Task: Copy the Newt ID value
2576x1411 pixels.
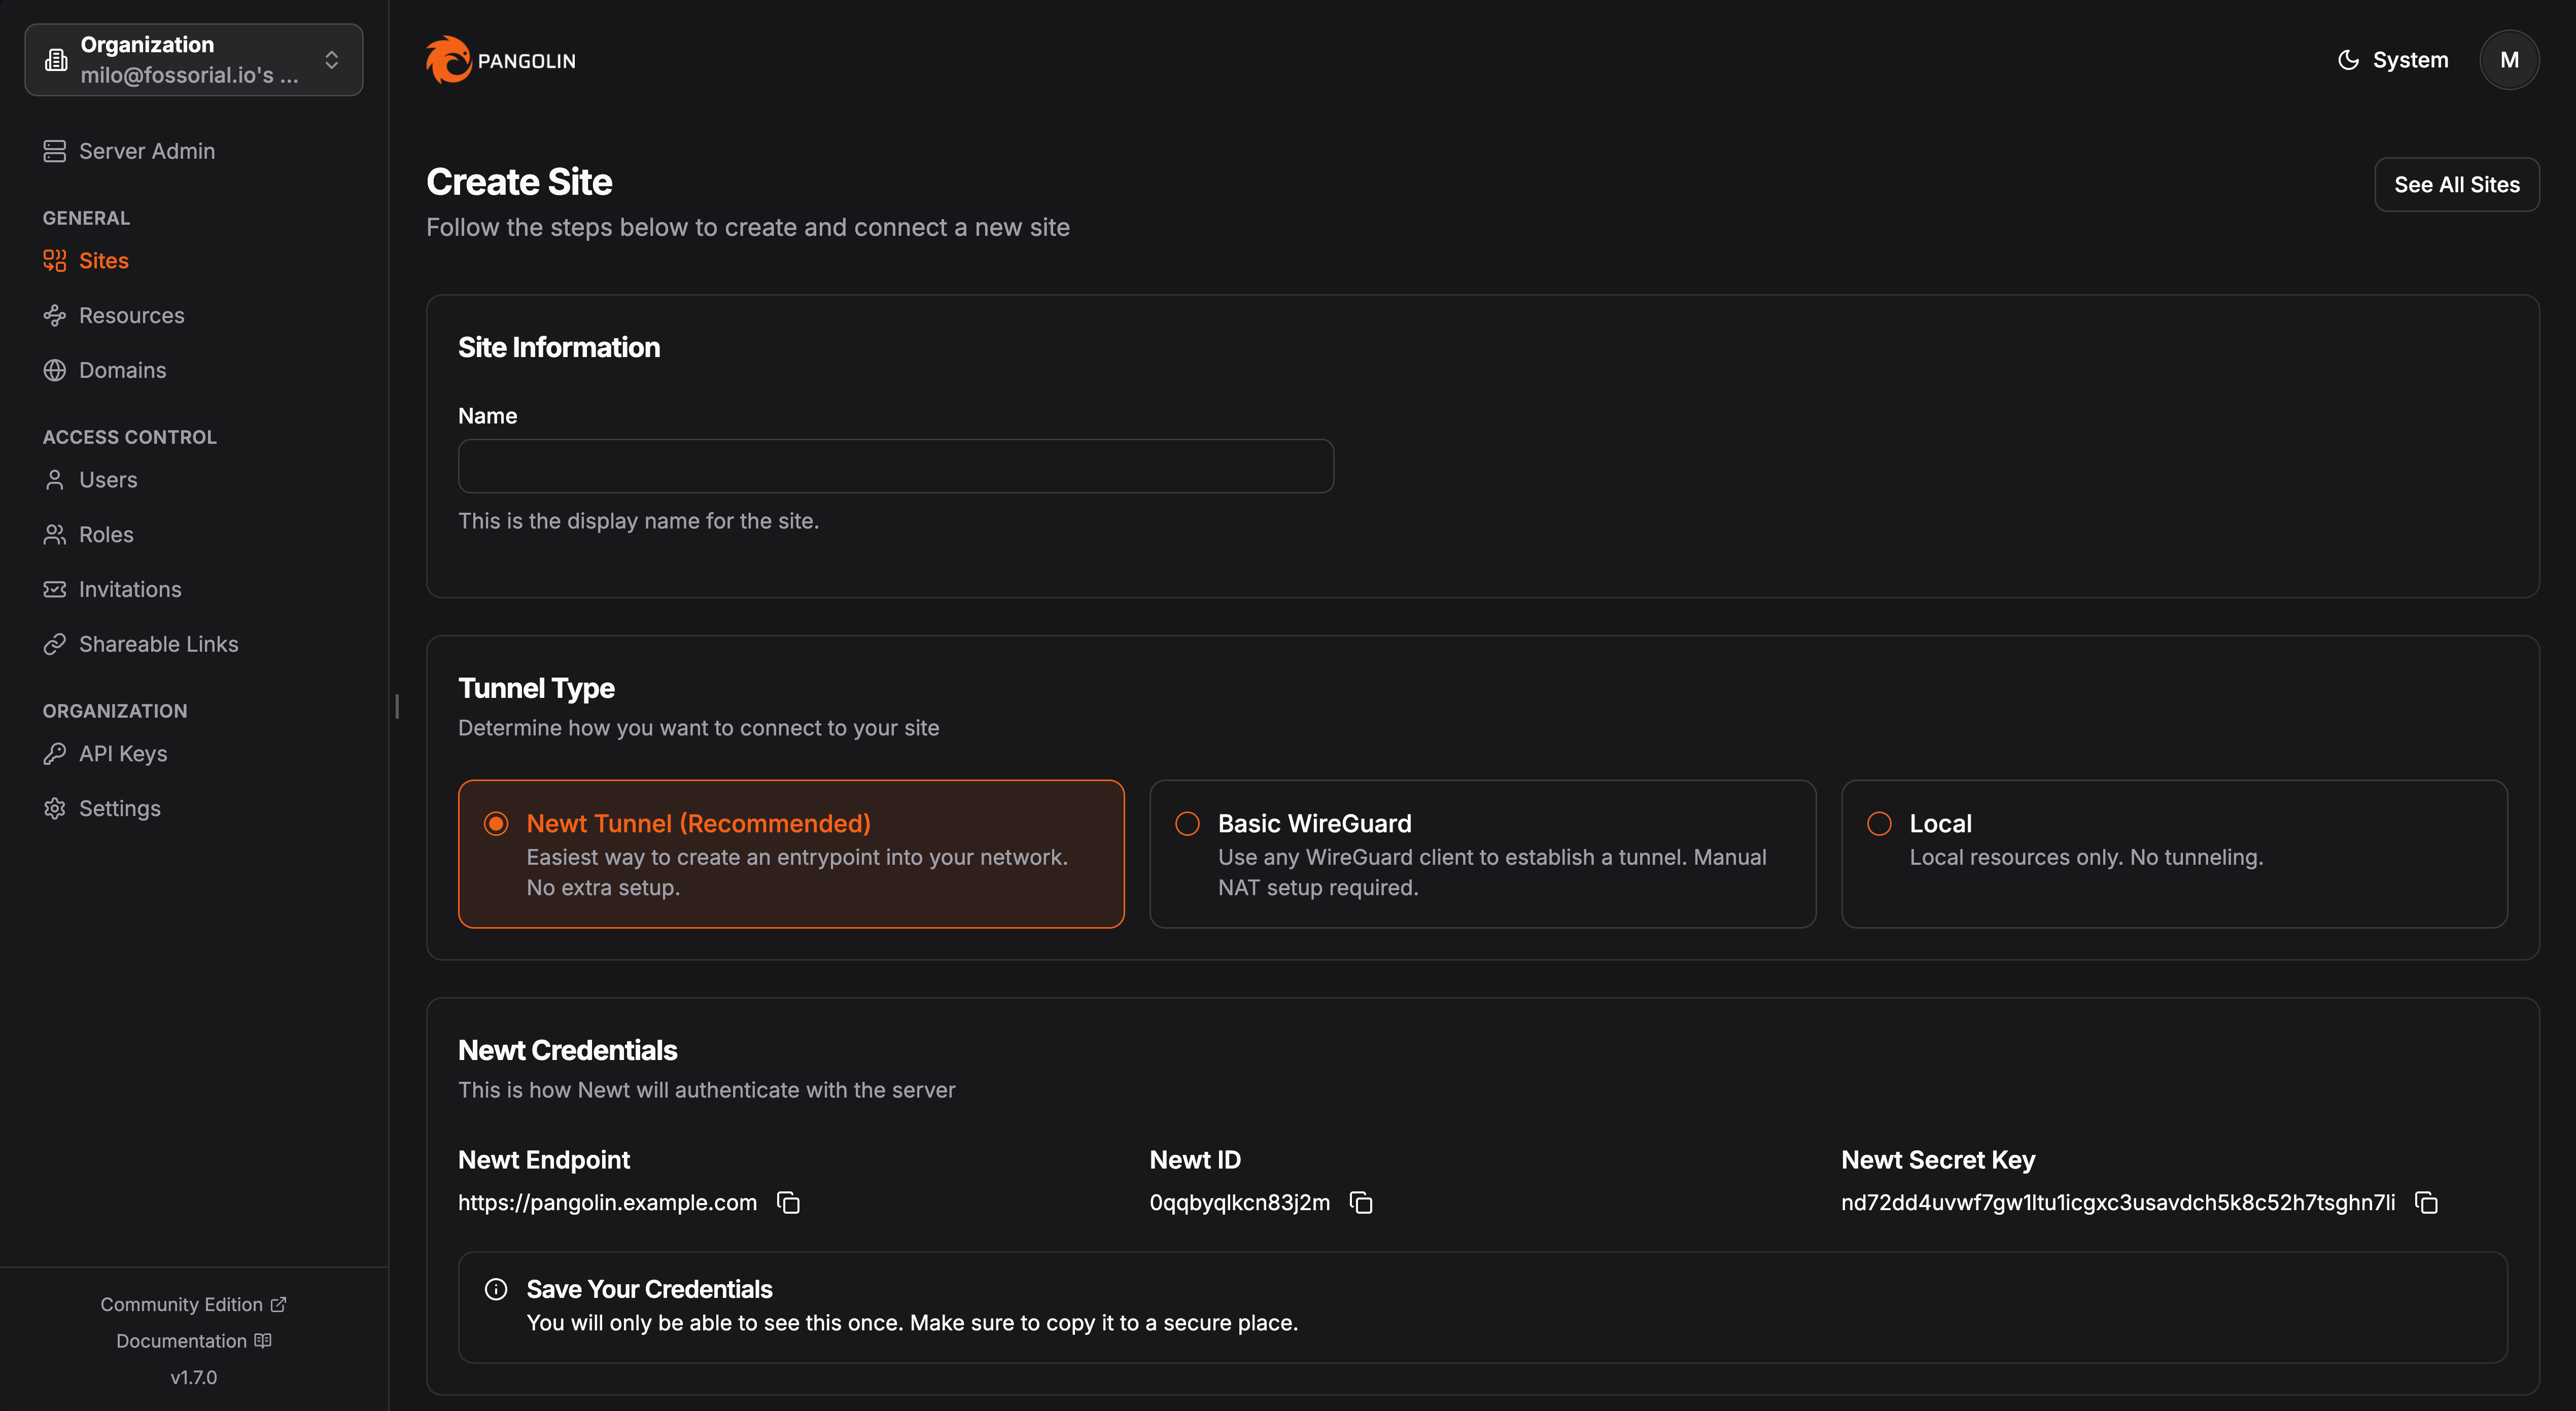Action: [x=1361, y=1202]
